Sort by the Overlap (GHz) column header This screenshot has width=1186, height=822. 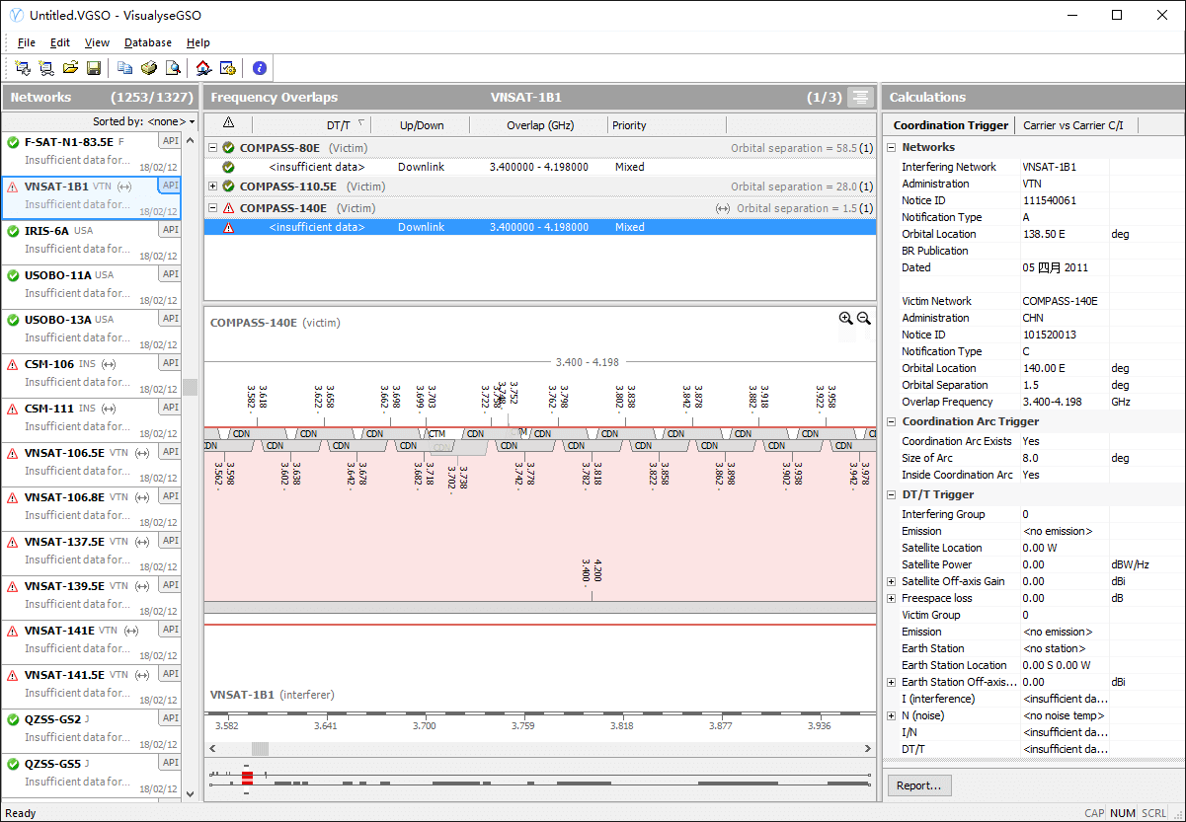(539, 124)
